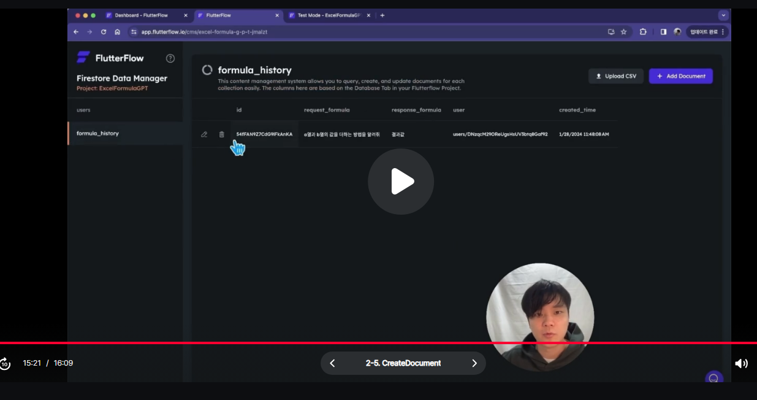Click the created time 1/28/2024 11:48:08 AM
Viewport: 757px width, 400px height.
point(584,134)
